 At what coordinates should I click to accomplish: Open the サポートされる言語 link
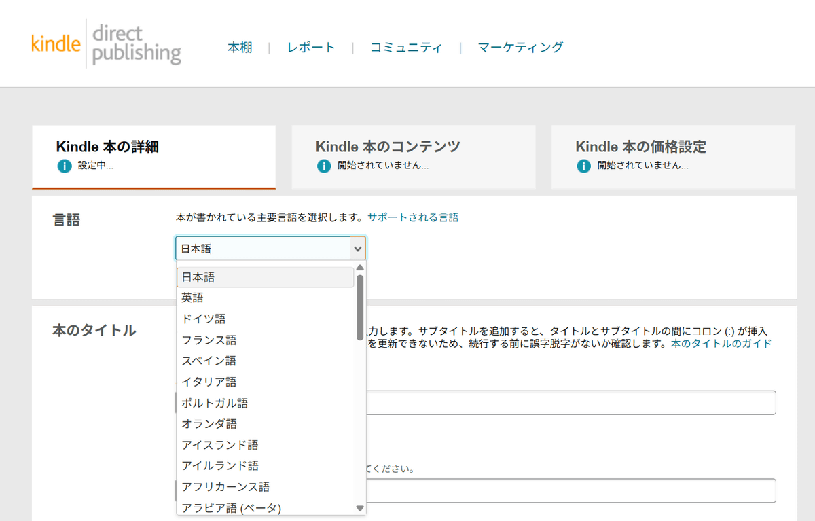point(413,217)
